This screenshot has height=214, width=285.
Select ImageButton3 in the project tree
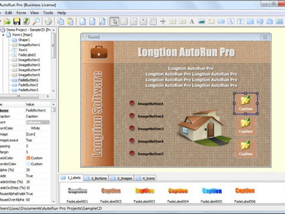click(29, 65)
